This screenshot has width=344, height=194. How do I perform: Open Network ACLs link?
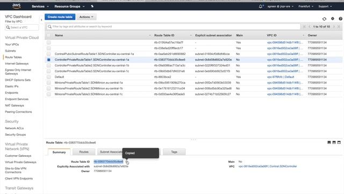pyautogui.click(x=15, y=128)
